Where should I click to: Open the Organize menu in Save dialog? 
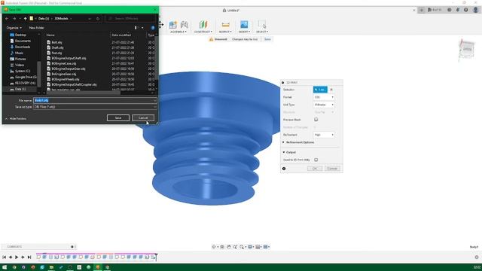14,28
